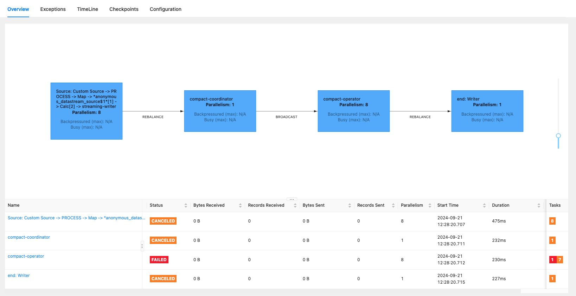Sort by Parallelism column arrows
The height and width of the screenshot is (296, 576).
point(430,206)
